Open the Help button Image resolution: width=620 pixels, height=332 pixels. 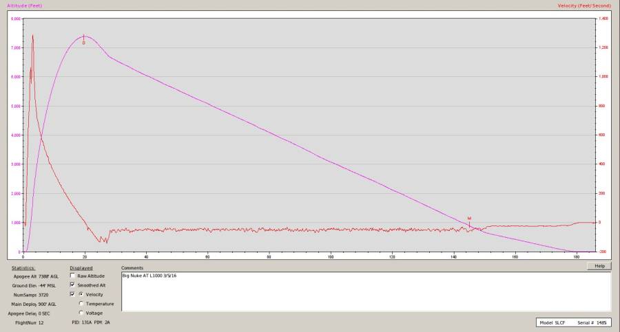[599, 266]
